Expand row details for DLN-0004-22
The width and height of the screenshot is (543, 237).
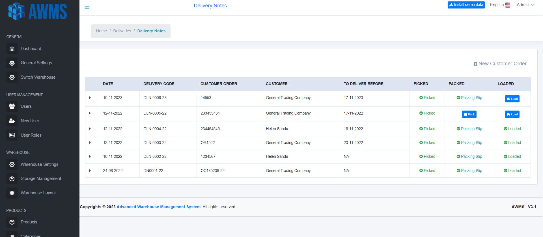[x=90, y=129]
